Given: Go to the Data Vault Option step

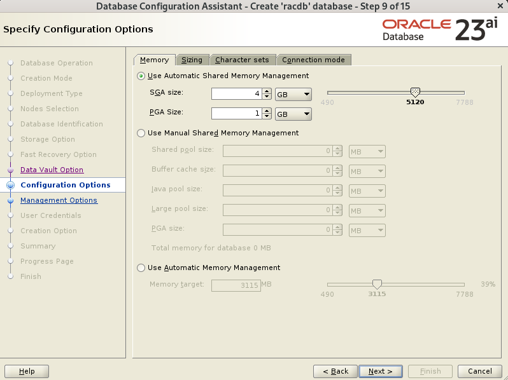Looking at the screenshot, I should pyautogui.click(x=52, y=170).
